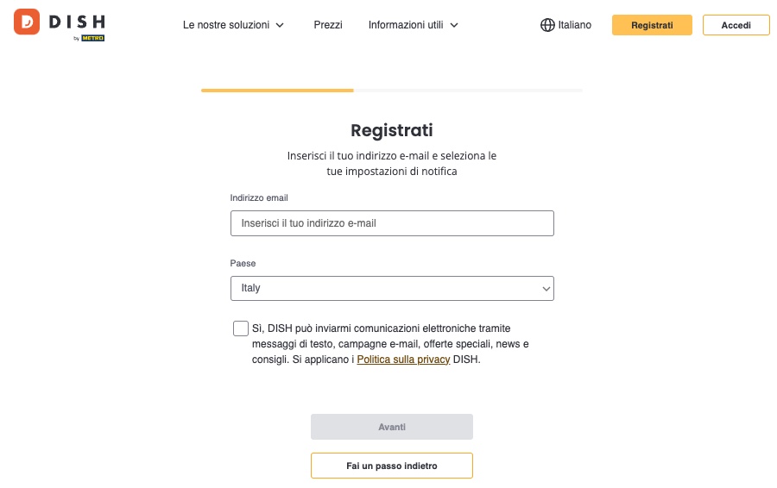
Task: Click the DISH wordmark in header
Action: click(77, 22)
